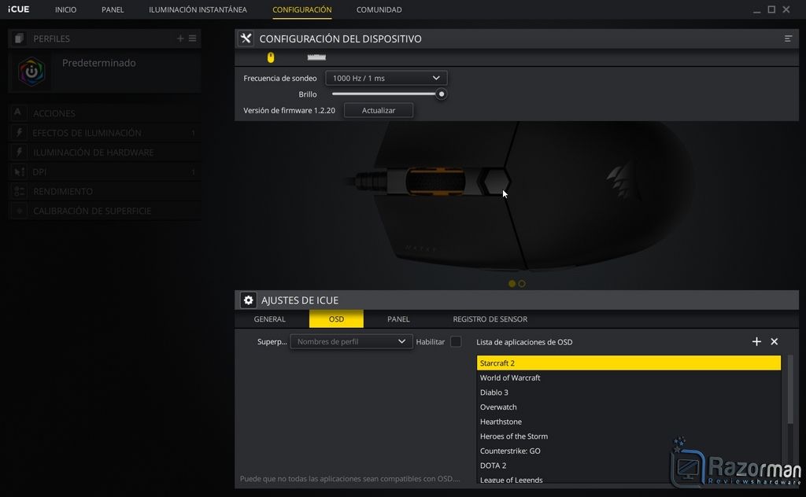The image size is (806, 497).
Task: Click the Actualizar firmware button
Action: click(x=379, y=110)
